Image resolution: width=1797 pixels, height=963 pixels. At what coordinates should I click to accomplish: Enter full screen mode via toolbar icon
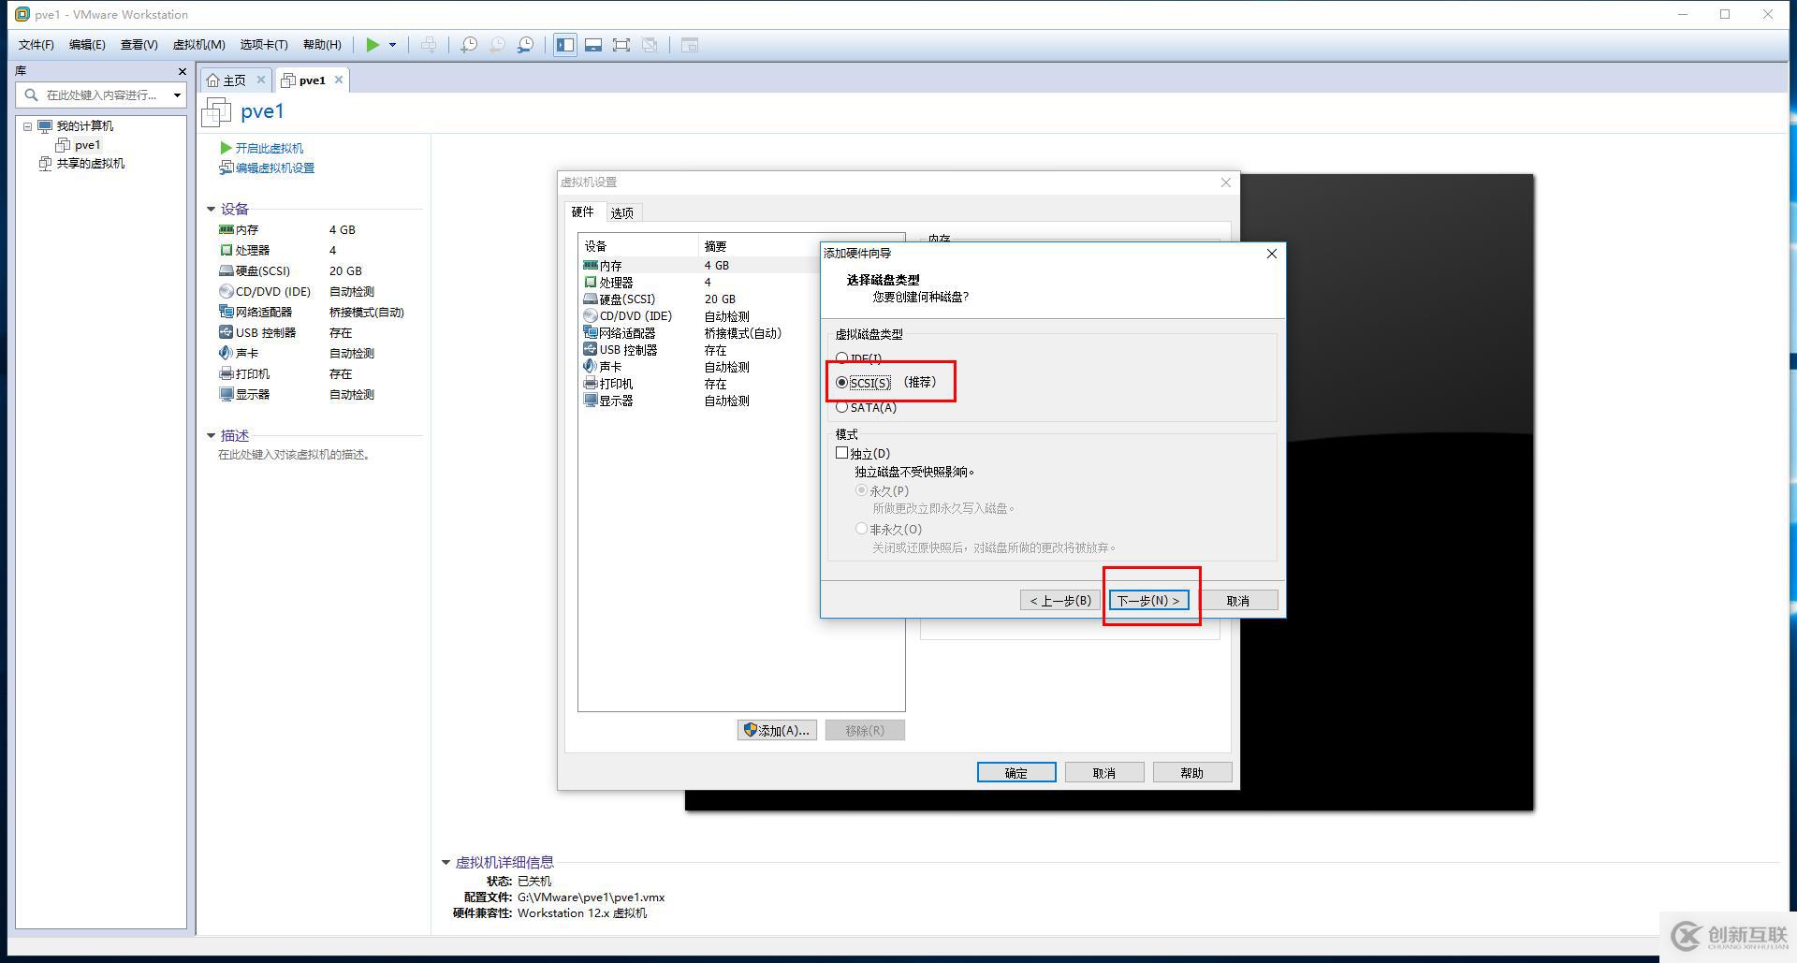621,45
